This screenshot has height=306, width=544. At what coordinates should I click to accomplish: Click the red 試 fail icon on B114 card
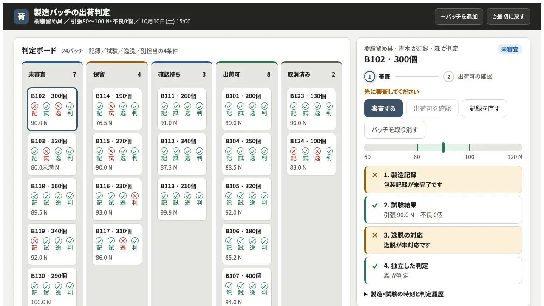pyautogui.click(x=111, y=106)
